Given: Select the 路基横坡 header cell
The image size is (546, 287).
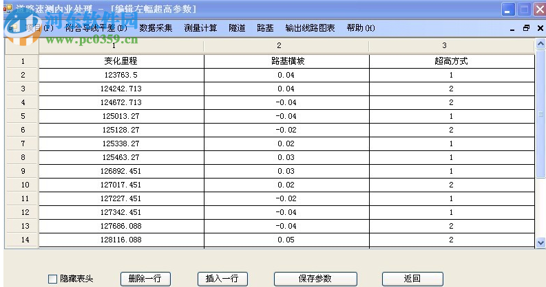Looking at the screenshot, I should click(x=286, y=61).
